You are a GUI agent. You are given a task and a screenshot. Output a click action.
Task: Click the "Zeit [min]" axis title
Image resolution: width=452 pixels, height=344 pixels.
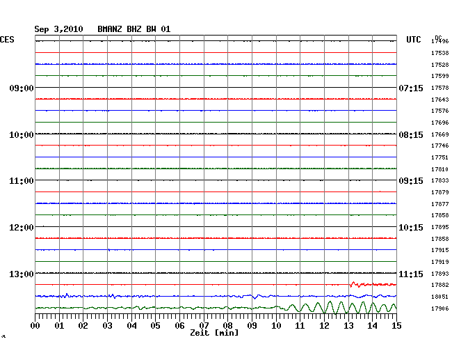(214, 333)
